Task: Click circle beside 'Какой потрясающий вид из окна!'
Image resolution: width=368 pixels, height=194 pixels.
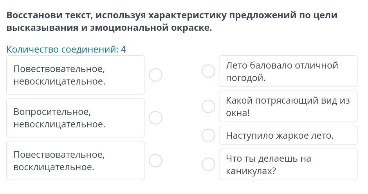Action: click(x=208, y=106)
